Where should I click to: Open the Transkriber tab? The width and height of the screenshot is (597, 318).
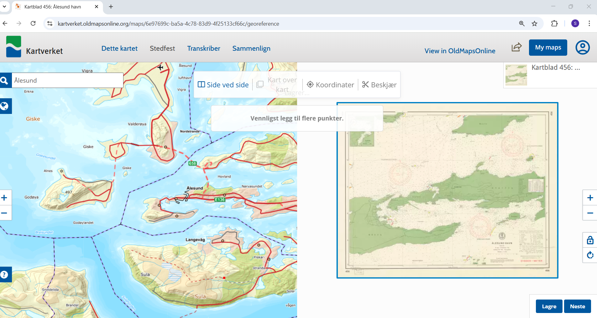click(x=204, y=49)
